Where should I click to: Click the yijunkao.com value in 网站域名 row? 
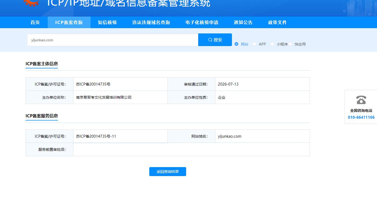coord(230,136)
